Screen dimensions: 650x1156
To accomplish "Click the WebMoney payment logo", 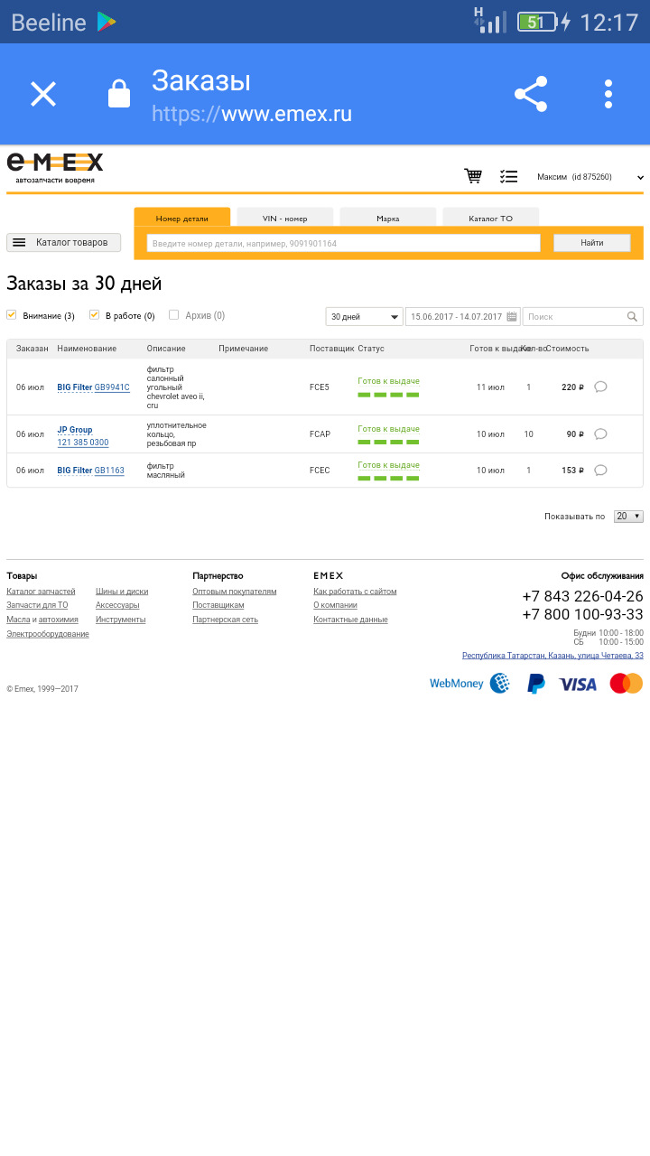I will (x=469, y=684).
